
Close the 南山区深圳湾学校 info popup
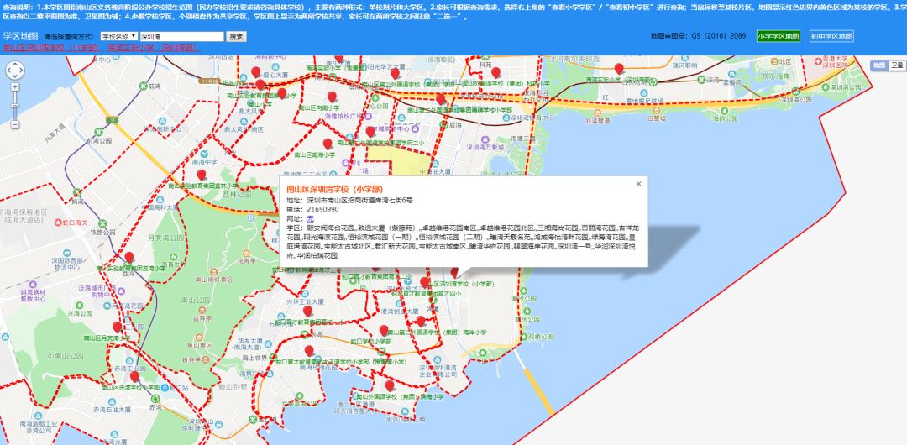coord(638,183)
